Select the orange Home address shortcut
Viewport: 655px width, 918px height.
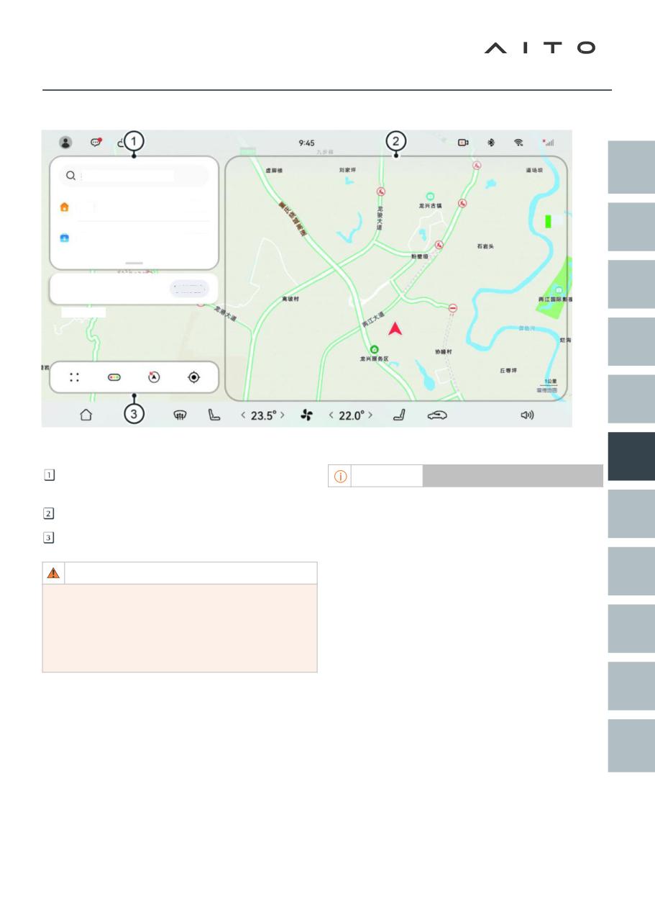coord(64,207)
